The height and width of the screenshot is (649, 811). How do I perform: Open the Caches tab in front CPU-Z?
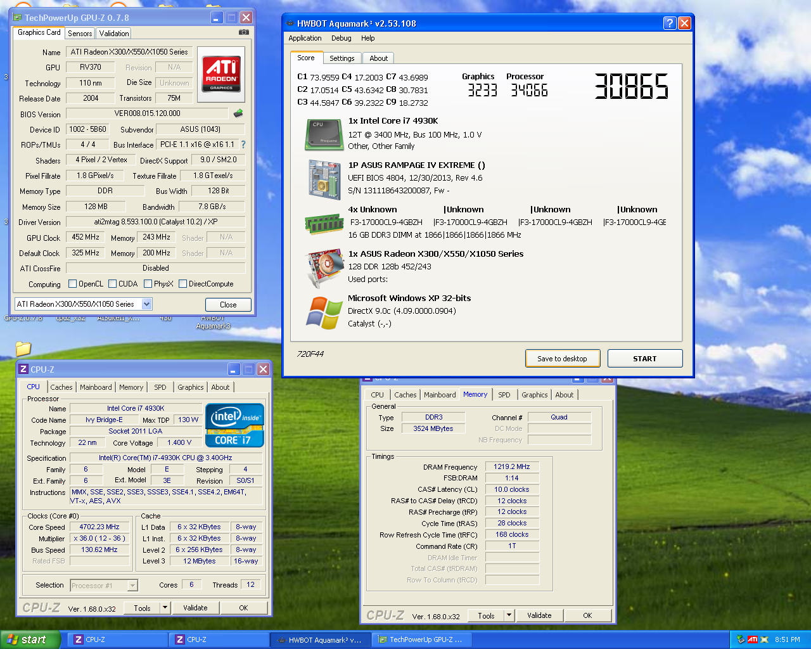click(61, 387)
